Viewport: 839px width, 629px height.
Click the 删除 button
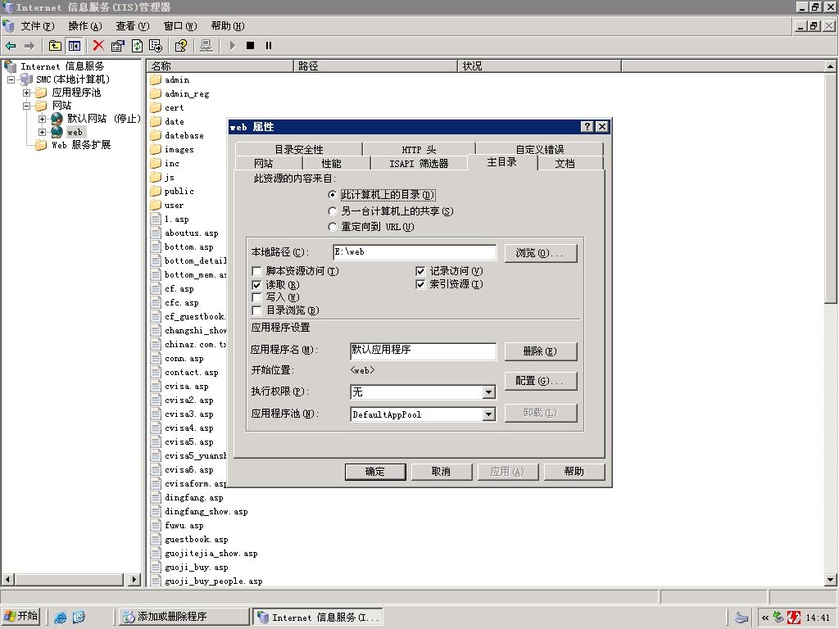(x=541, y=351)
